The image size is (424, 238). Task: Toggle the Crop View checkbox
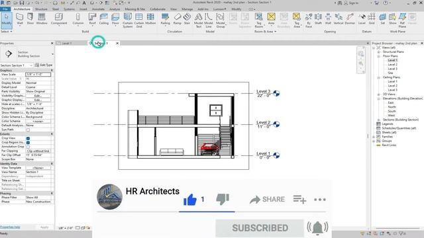28,138
